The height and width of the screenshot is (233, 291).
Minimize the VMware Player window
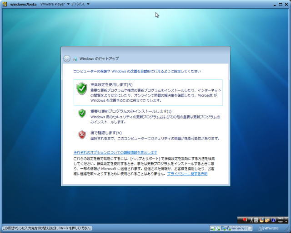275,5
